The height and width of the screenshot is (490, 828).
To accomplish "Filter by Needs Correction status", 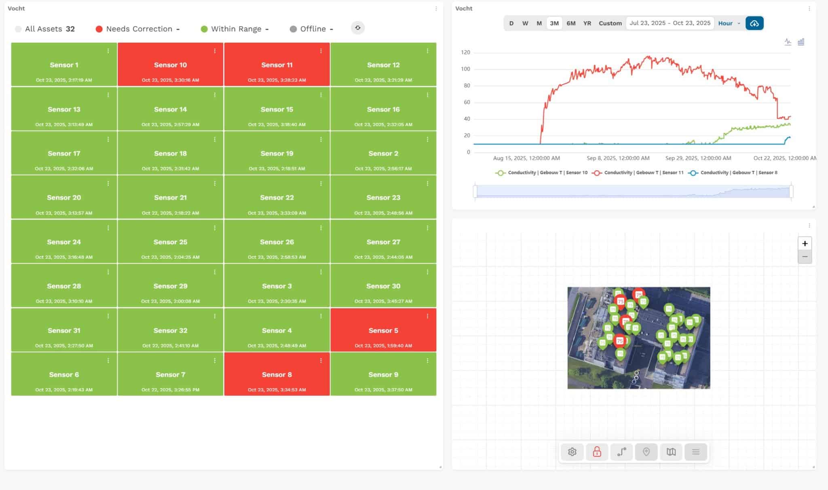I will point(139,29).
